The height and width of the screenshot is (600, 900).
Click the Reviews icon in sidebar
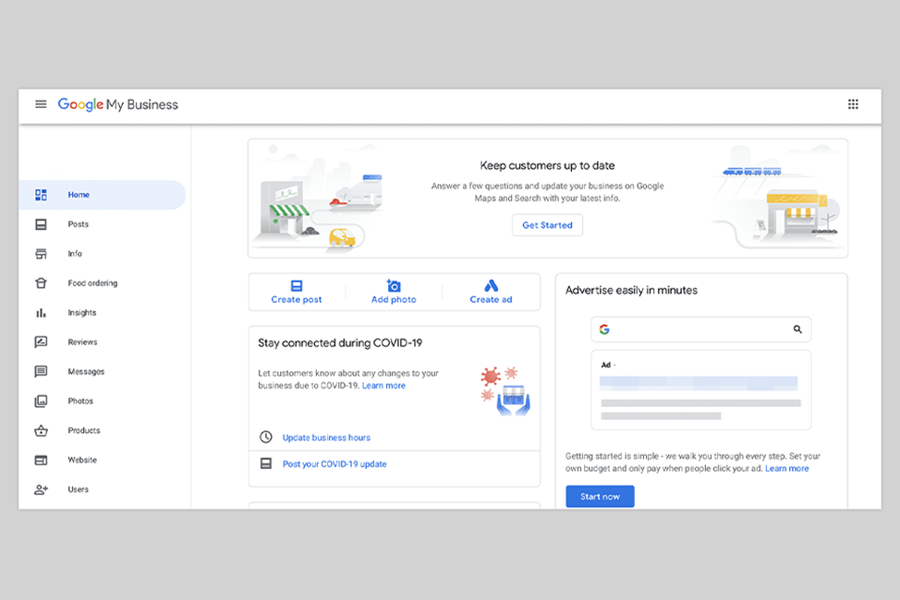[x=41, y=342]
